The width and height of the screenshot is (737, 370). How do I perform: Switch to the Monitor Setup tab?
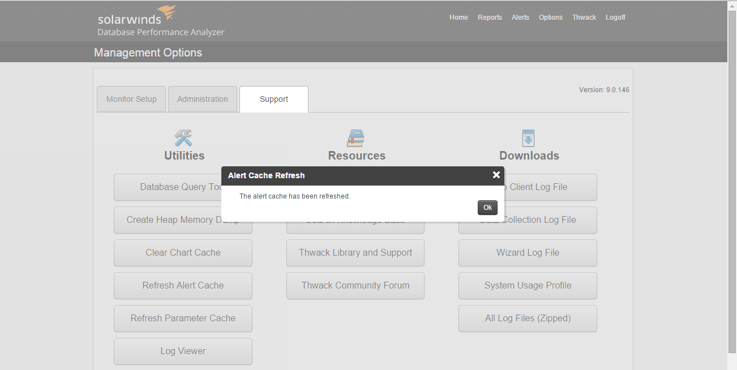coord(131,99)
